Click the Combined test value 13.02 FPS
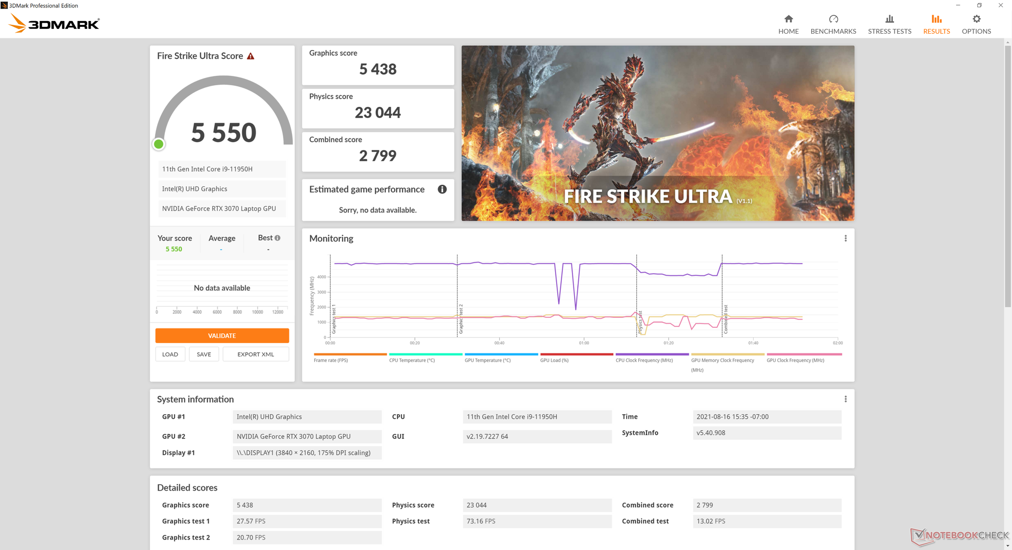1012x550 pixels. (x=767, y=521)
